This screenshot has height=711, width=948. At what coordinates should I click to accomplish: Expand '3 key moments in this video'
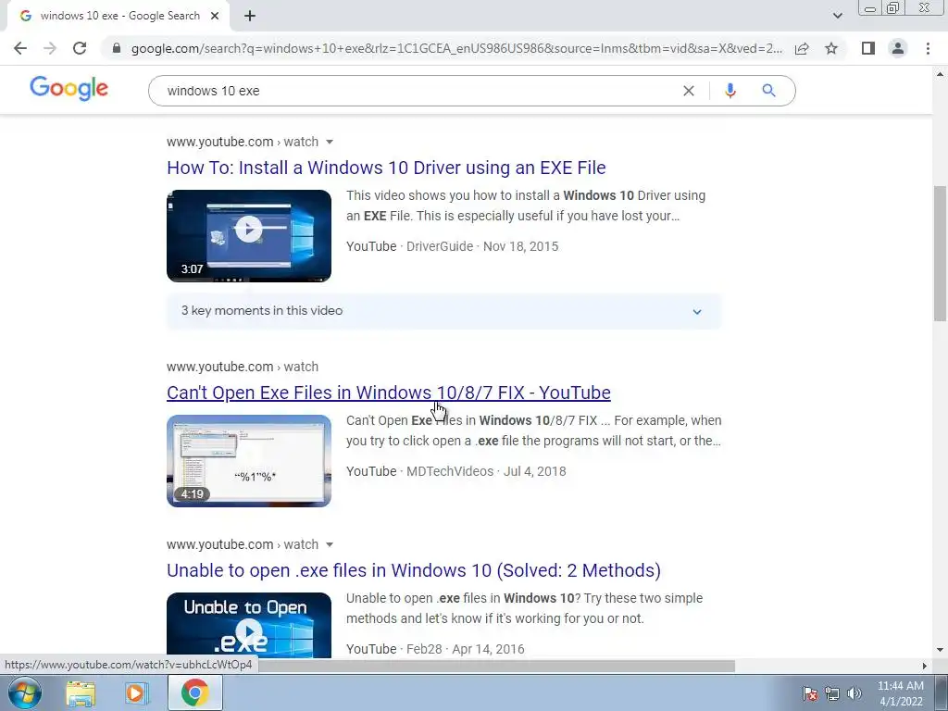point(443,311)
